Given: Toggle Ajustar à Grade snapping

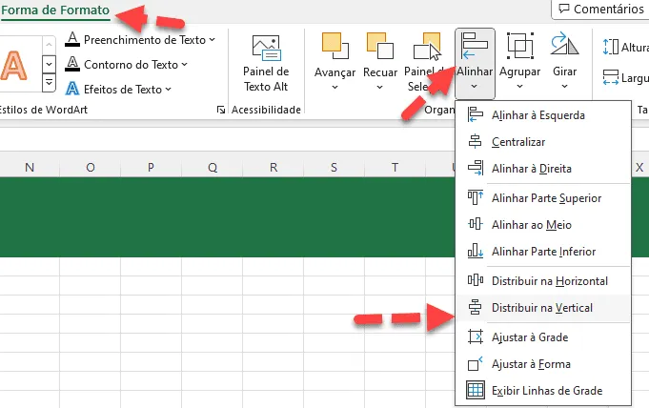Looking at the screenshot, I should pyautogui.click(x=543, y=337).
